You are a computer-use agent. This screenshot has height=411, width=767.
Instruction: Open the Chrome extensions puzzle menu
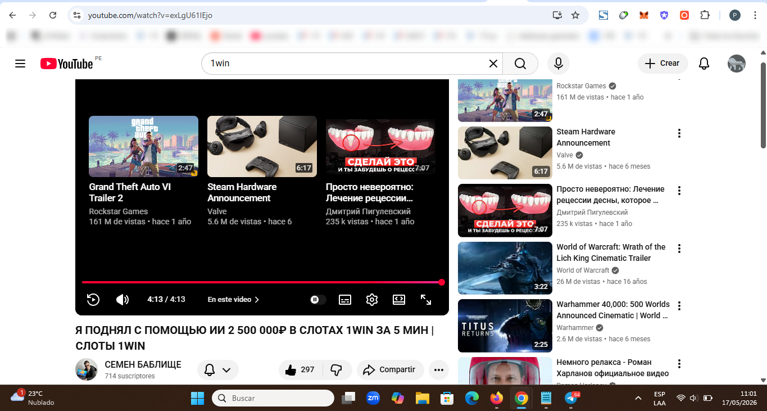point(705,15)
